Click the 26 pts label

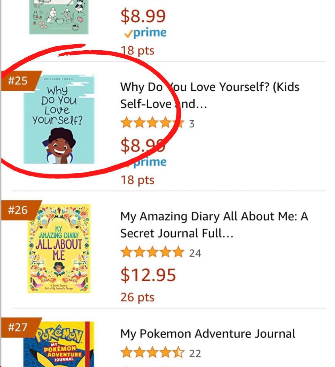click(x=138, y=298)
